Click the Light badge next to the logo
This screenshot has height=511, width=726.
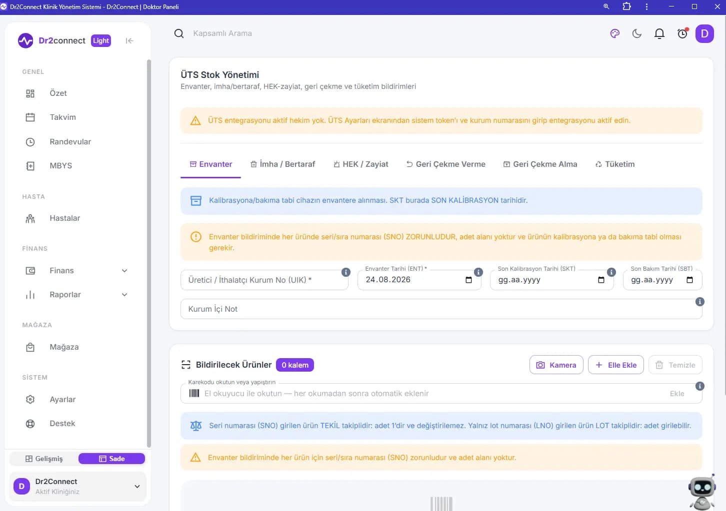pyautogui.click(x=101, y=41)
